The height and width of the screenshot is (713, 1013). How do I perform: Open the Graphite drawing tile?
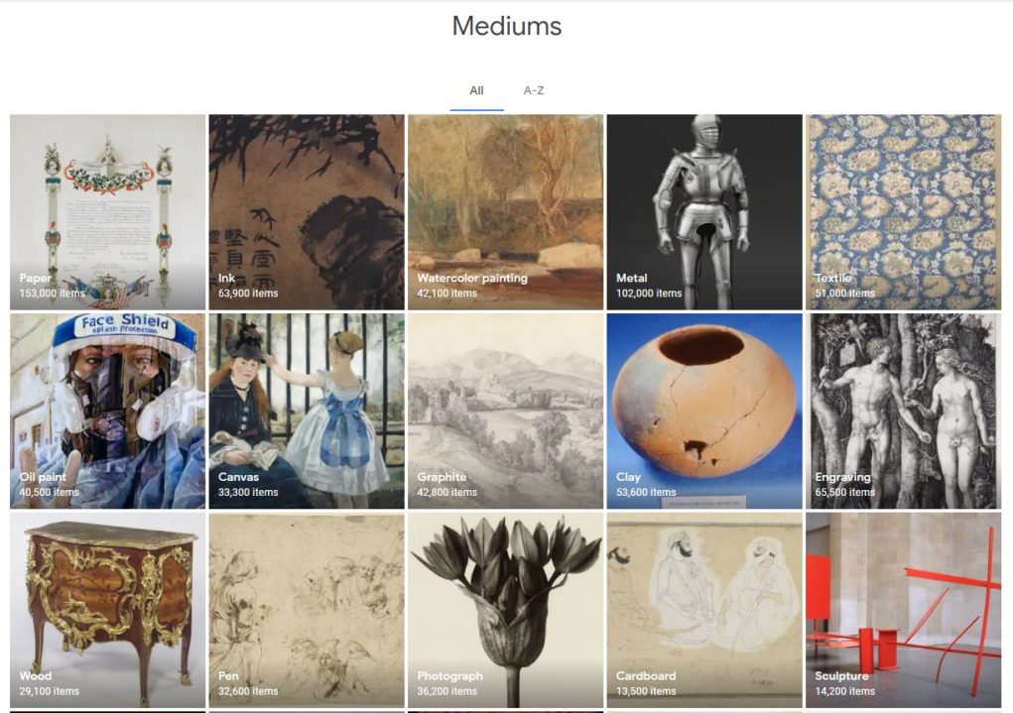pyautogui.click(x=505, y=411)
